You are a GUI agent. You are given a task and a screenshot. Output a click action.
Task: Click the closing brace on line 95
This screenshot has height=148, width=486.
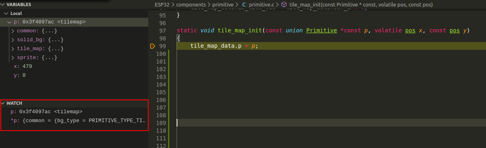coord(179,15)
